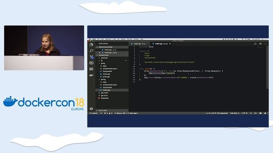273x153 pixels.
Task: Click the Blame annotation in status bar
Action: tap(126, 113)
